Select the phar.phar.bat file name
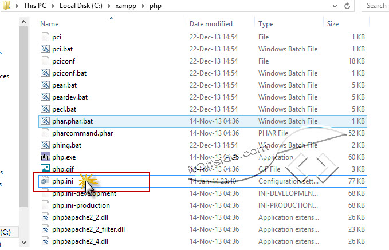389x250 pixels. (72, 121)
